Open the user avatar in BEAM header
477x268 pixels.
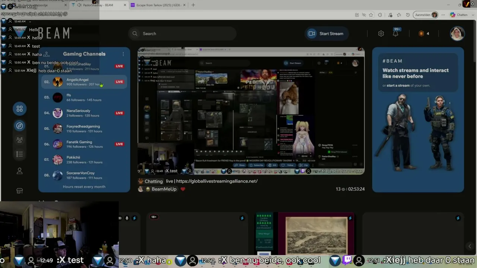(x=457, y=33)
